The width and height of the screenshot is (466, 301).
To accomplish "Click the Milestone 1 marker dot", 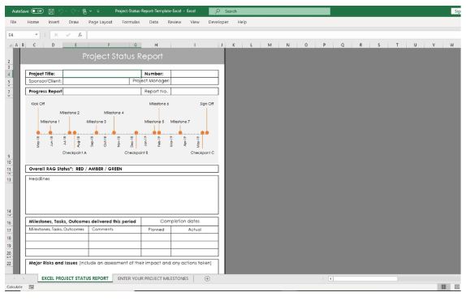I will pyautogui.click(x=50, y=132).
